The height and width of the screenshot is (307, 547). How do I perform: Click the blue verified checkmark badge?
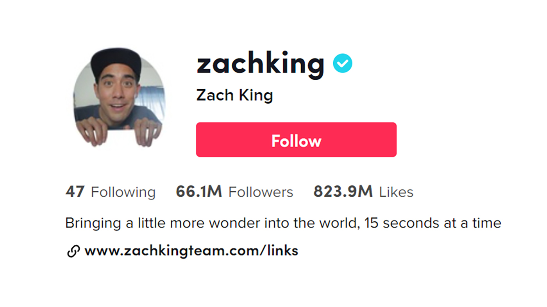343,64
